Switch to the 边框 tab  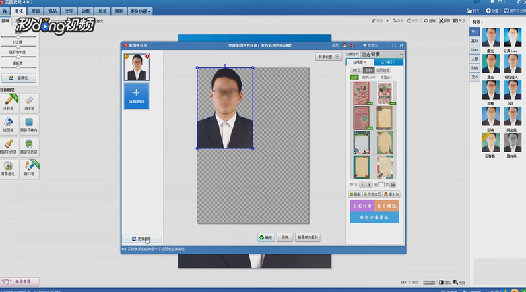tap(86, 11)
